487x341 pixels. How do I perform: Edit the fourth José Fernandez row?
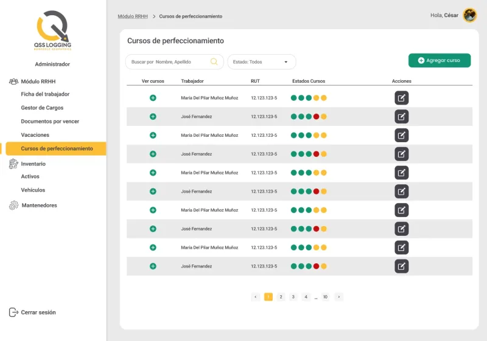(x=401, y=229)
